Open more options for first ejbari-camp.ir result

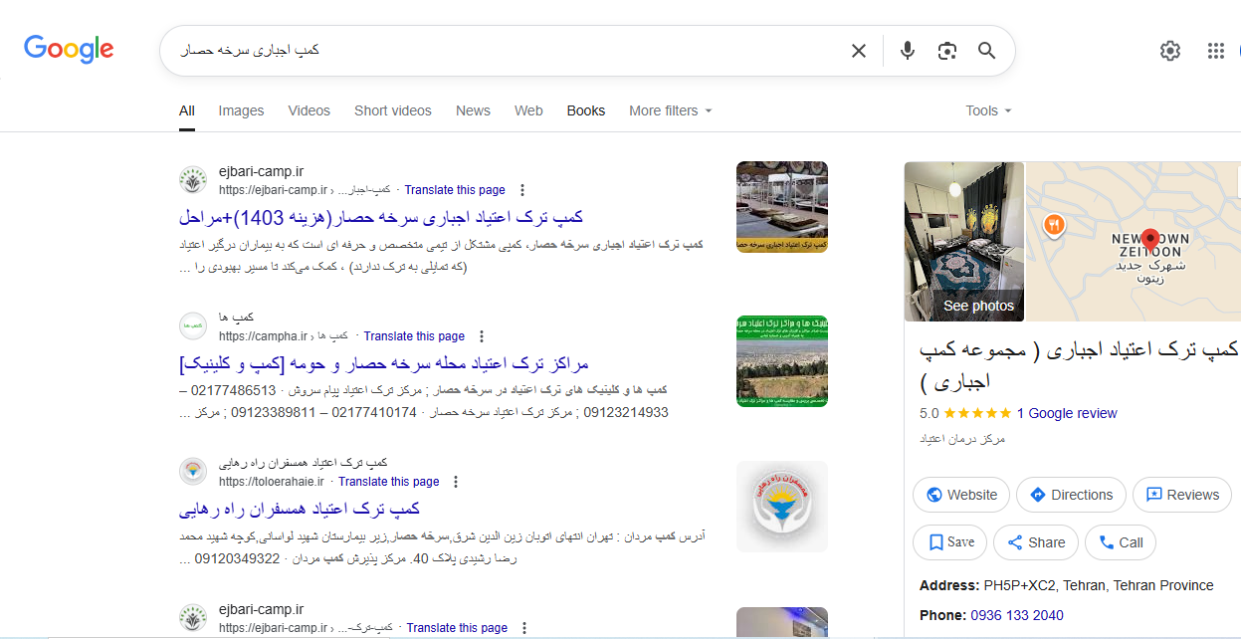click(x=522, y=190)
